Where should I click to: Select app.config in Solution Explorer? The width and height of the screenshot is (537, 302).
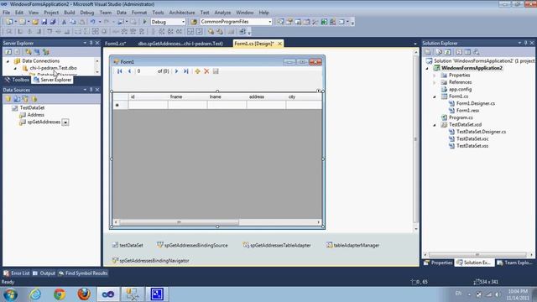[460, 90]
